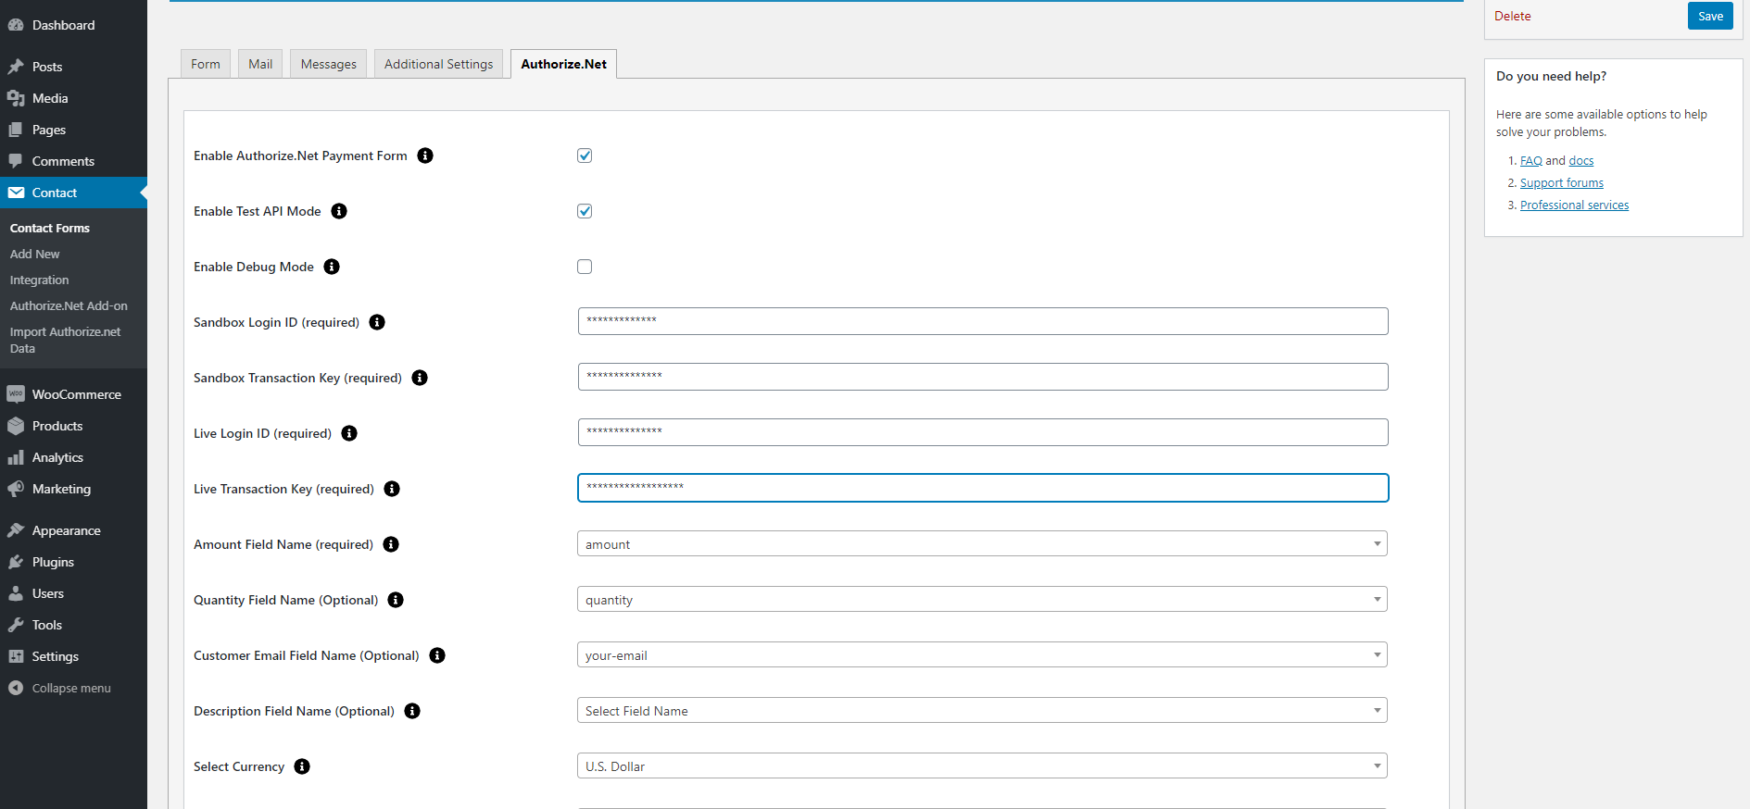Open Import Authorize.net Data submenu item
Viewport: 1750px width, 809px height.
point(66,340)
